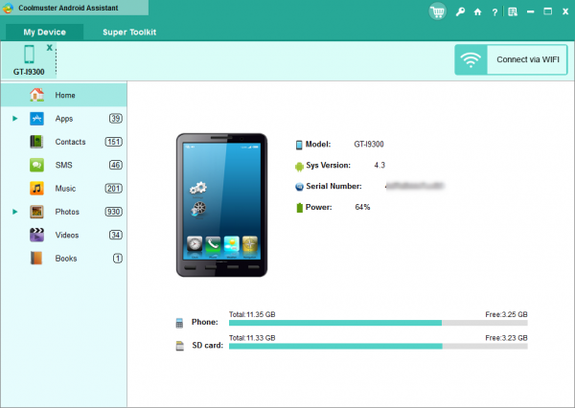Expand the Apps tree node arrow
This screenshot has width=575, height=408.
(14, 119)
